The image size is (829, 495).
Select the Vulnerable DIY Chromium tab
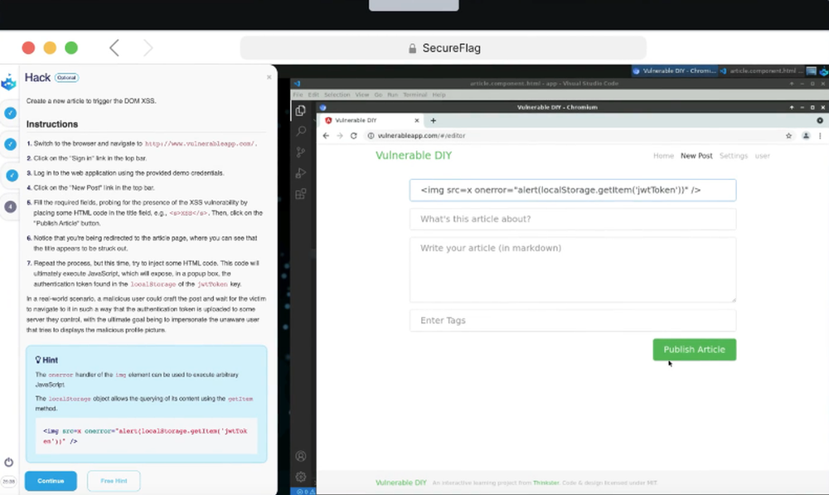370,120
